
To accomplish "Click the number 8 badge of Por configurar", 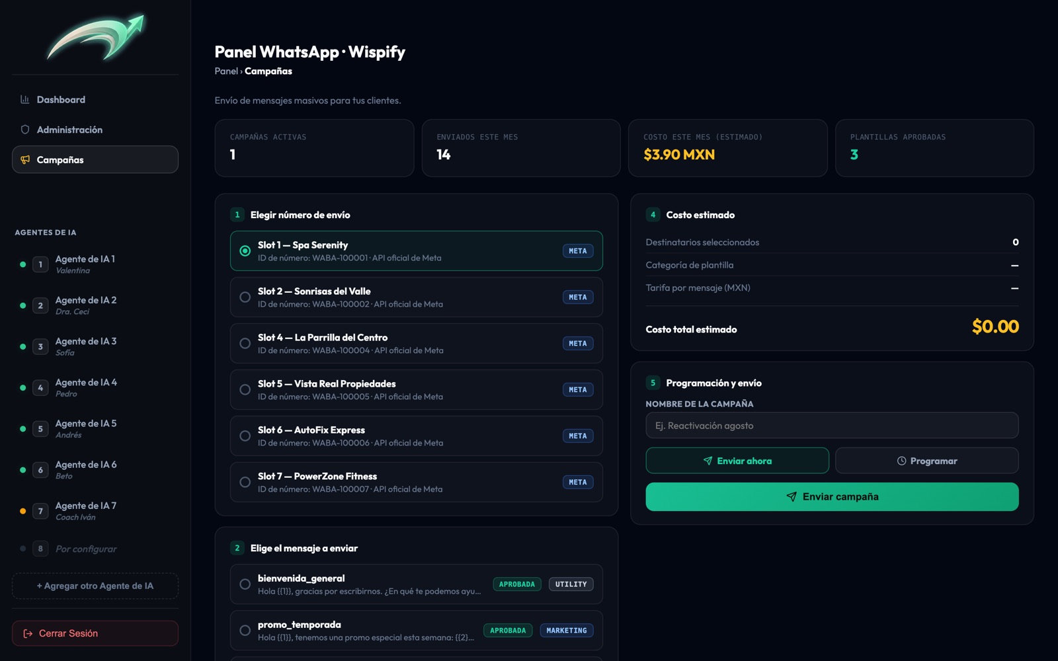I will tap(40, 549).
